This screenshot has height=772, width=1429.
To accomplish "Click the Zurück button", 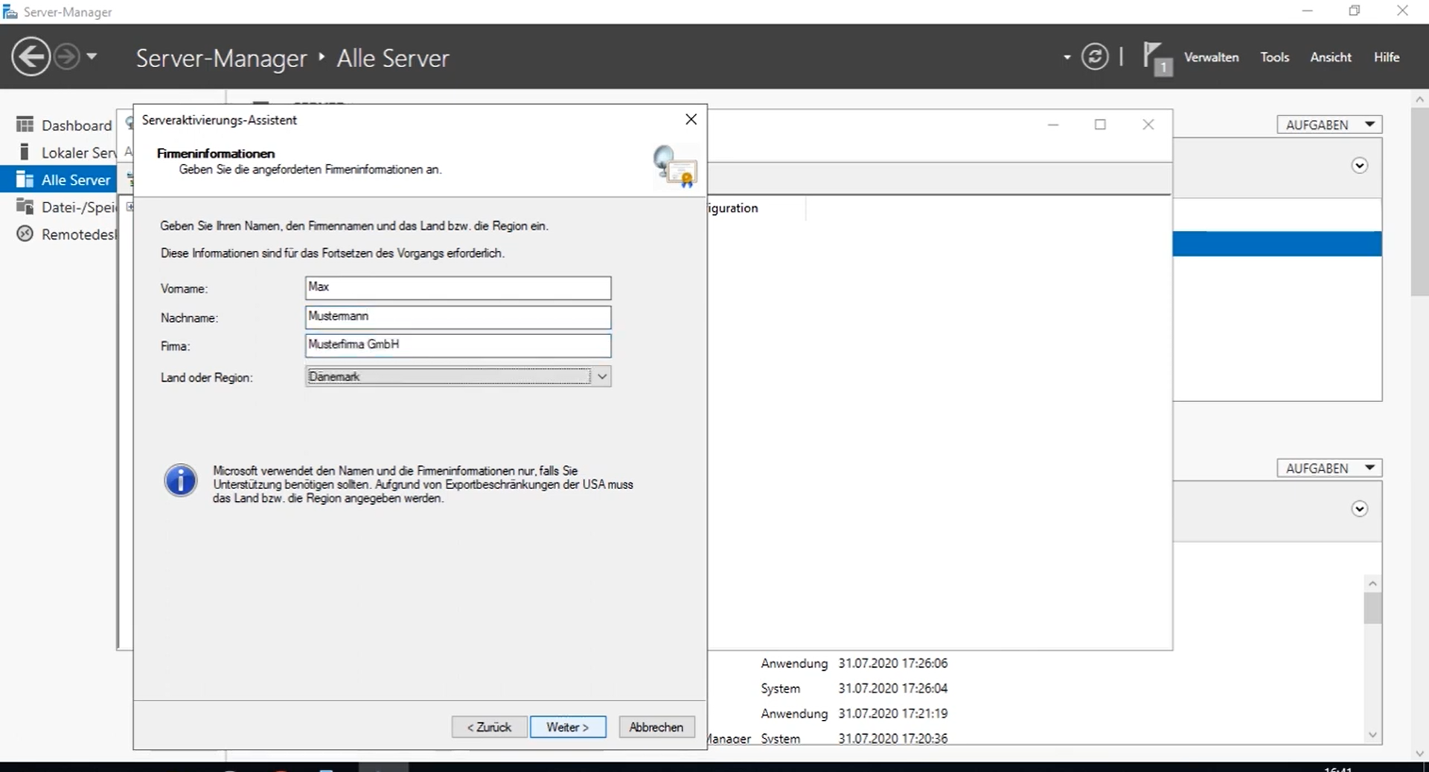I will point(489,727).
